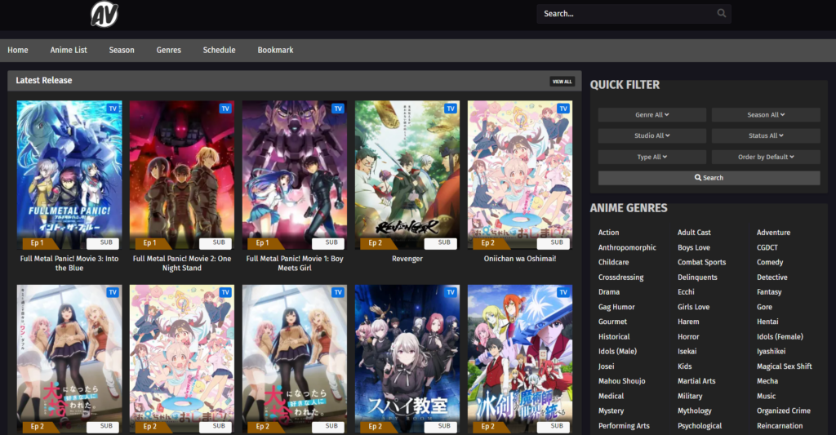This screenshot has height=435, width=836.
Task: Select the Crossdressing genre
Action: 620,277
